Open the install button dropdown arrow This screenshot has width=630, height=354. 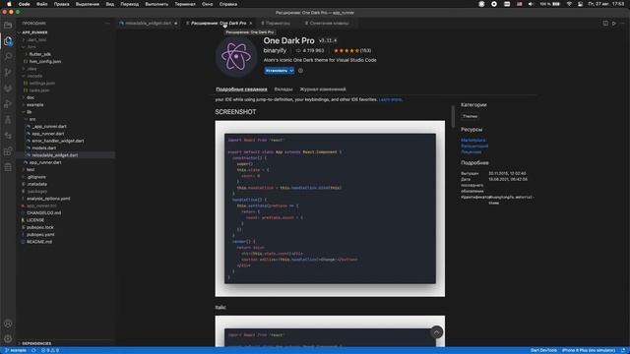click(291, 71)
